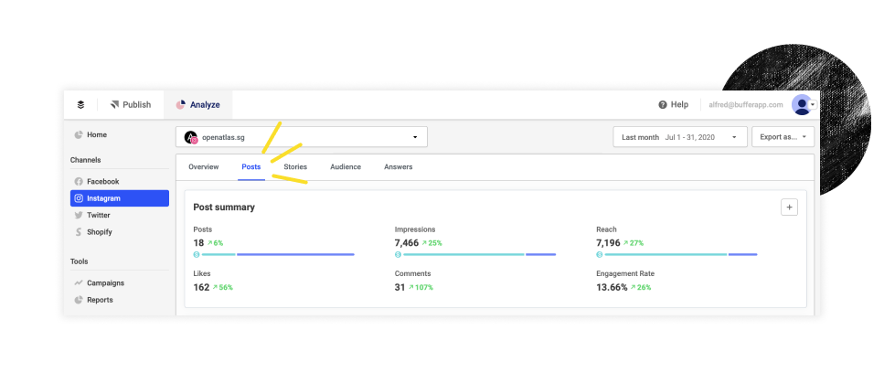Viewport: 884px width, 383px height.
Task: Open the Reports tool
Action: pyautogui.click(x=100, y=300)
